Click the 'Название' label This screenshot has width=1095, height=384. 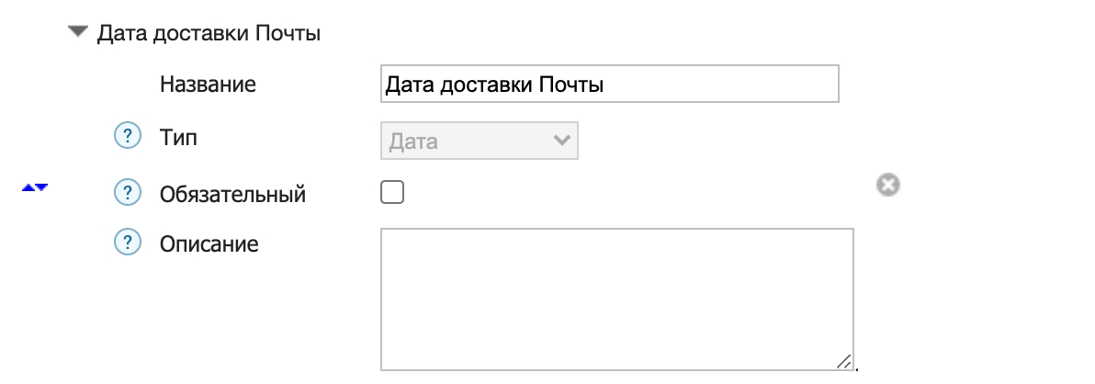tap(208, 85)
